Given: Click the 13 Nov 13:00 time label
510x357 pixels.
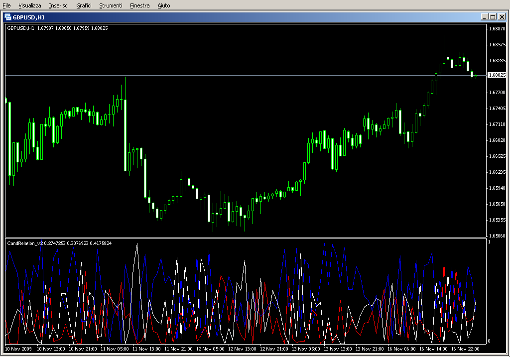Looking at the screenshot, I should point(338,349).
